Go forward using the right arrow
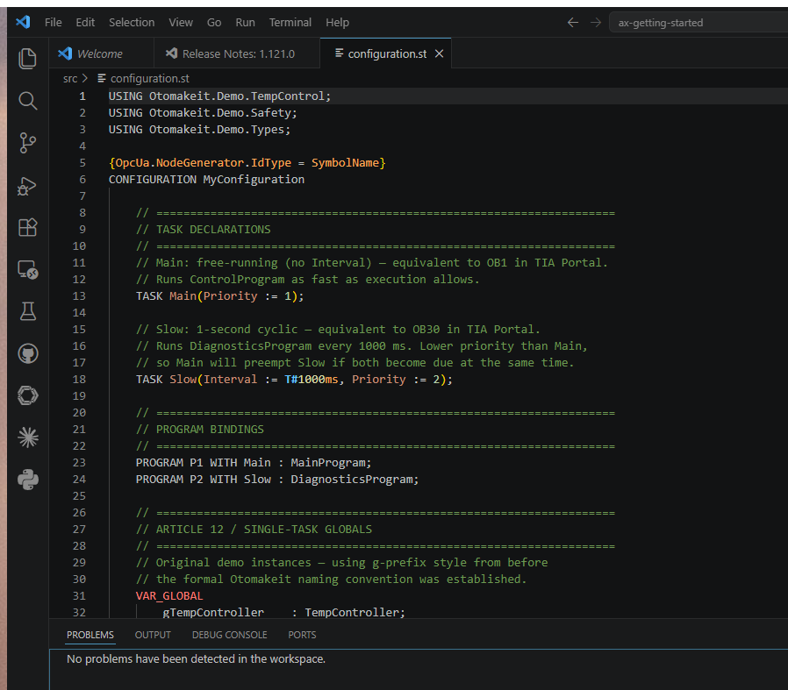 pos(596,23)
